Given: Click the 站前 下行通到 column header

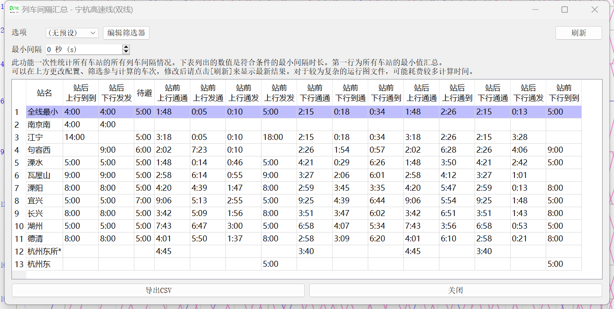Looking at the screenshot, I should tap(386, 93).
